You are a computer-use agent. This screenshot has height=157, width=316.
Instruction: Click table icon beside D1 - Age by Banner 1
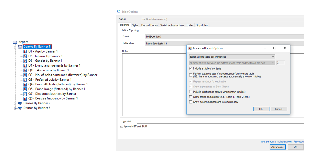25,51
